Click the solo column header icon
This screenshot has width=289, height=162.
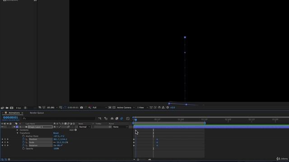(8, 124)
